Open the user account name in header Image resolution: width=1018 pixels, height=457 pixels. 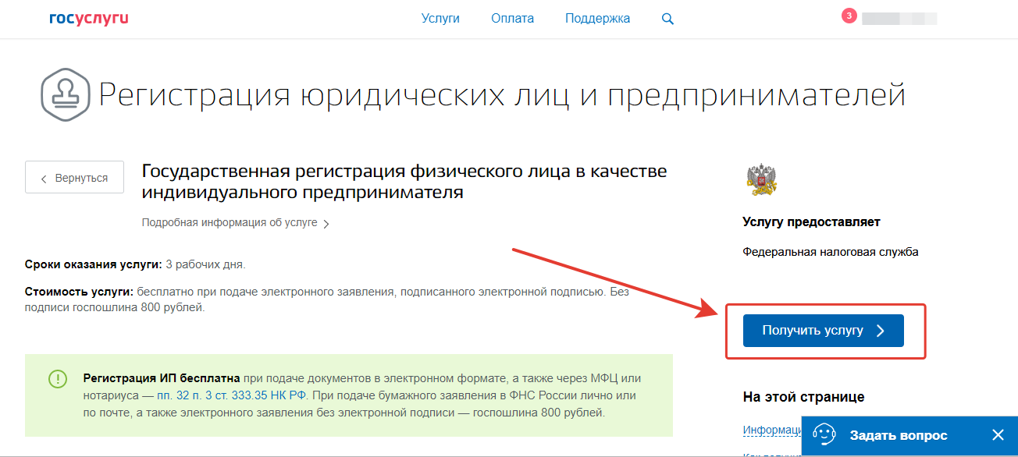click(x=899, y=19)
